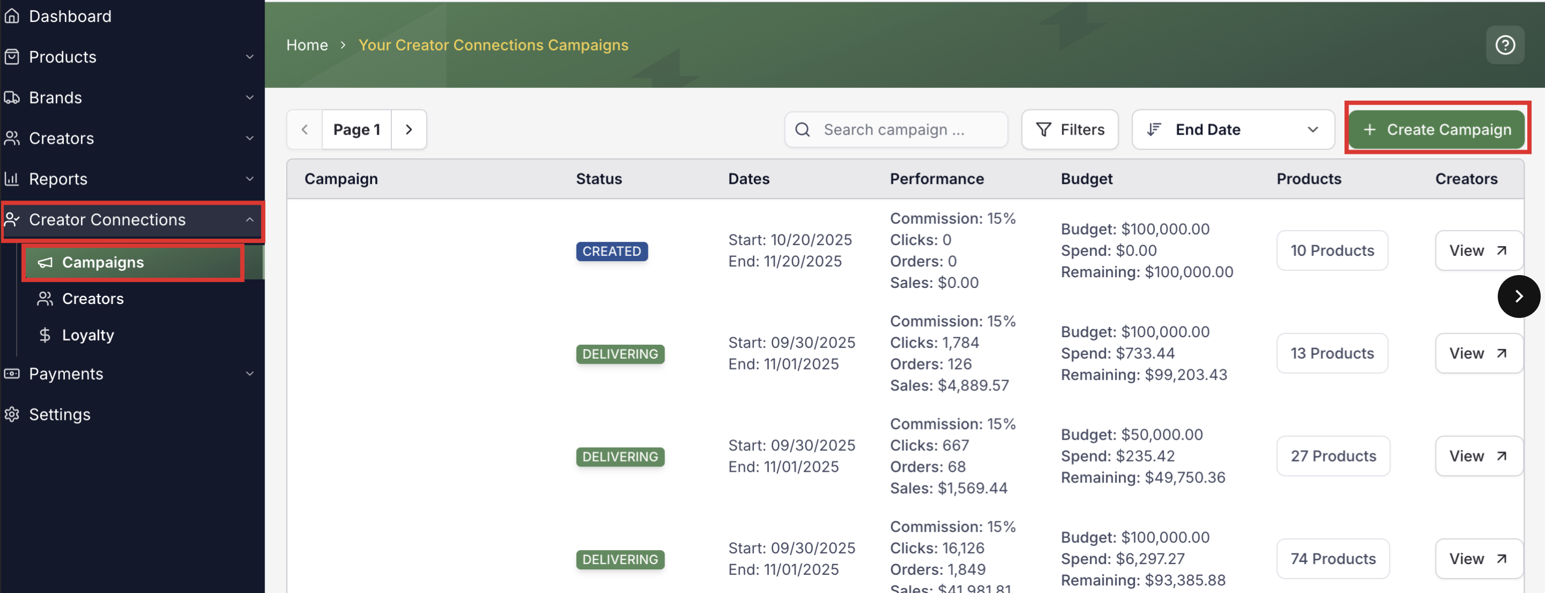Click the help question mark icon

point(1504,45)
